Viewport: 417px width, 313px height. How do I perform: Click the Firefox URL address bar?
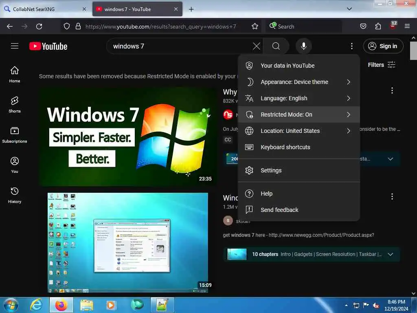tap(160, 26)
